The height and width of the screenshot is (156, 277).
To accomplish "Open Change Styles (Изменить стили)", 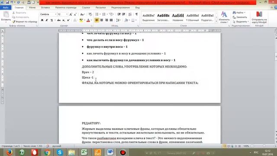I will [224, 17].
